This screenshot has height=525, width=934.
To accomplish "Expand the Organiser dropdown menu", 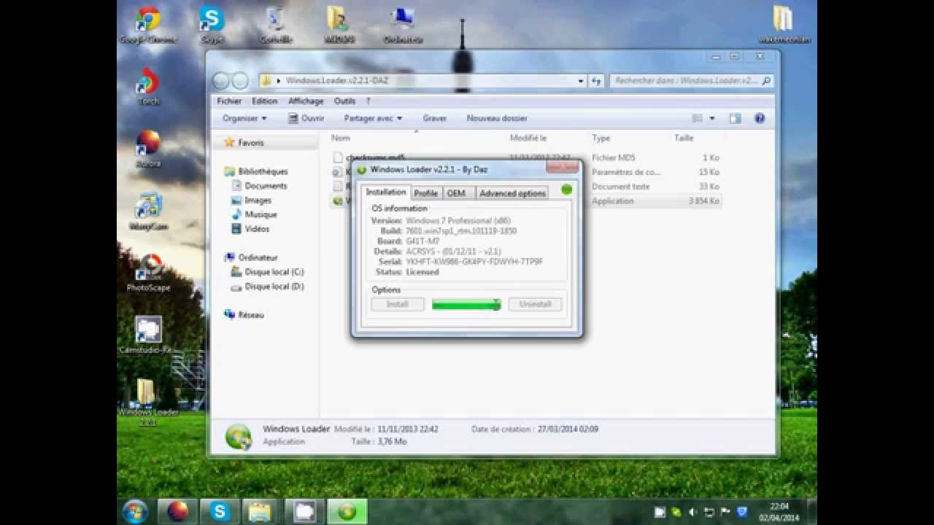I will [x=244, y=118].
